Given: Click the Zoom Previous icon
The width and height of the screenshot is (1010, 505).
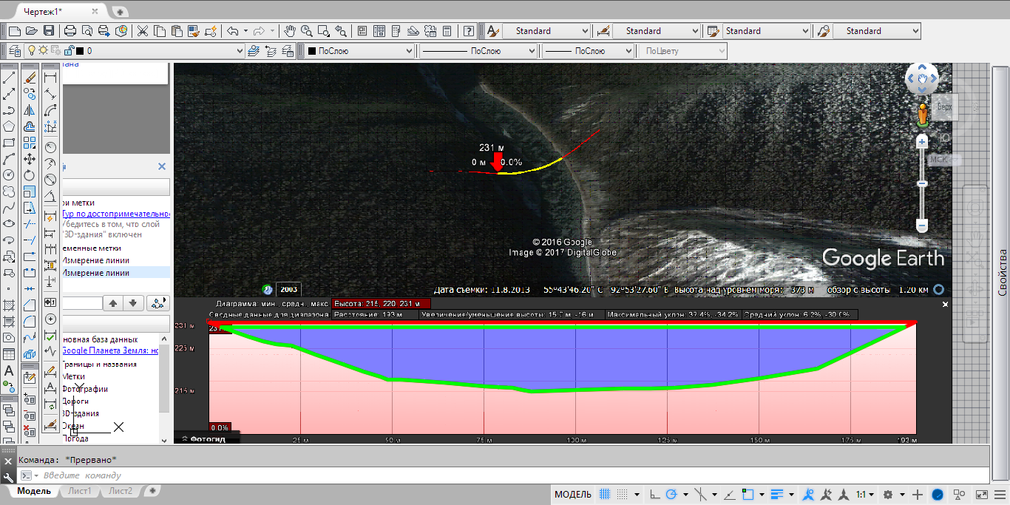Looking at the screenshot, I should 341,31.
